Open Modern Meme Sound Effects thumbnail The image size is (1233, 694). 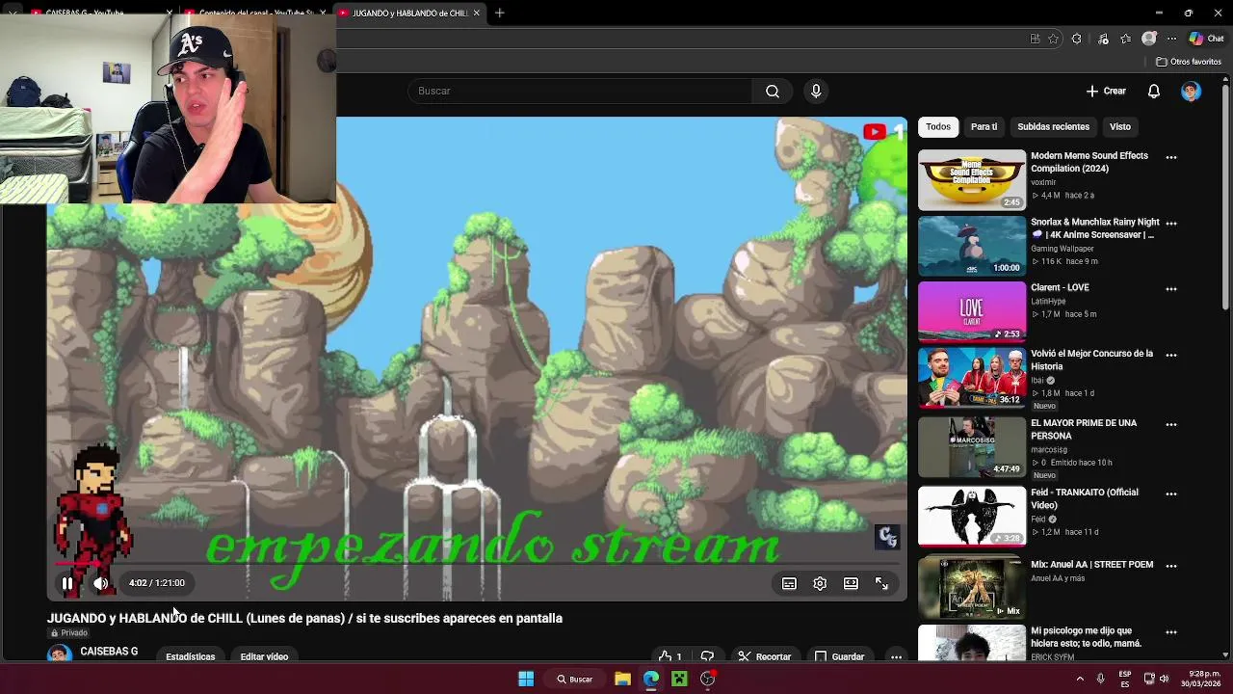(972, 179)
